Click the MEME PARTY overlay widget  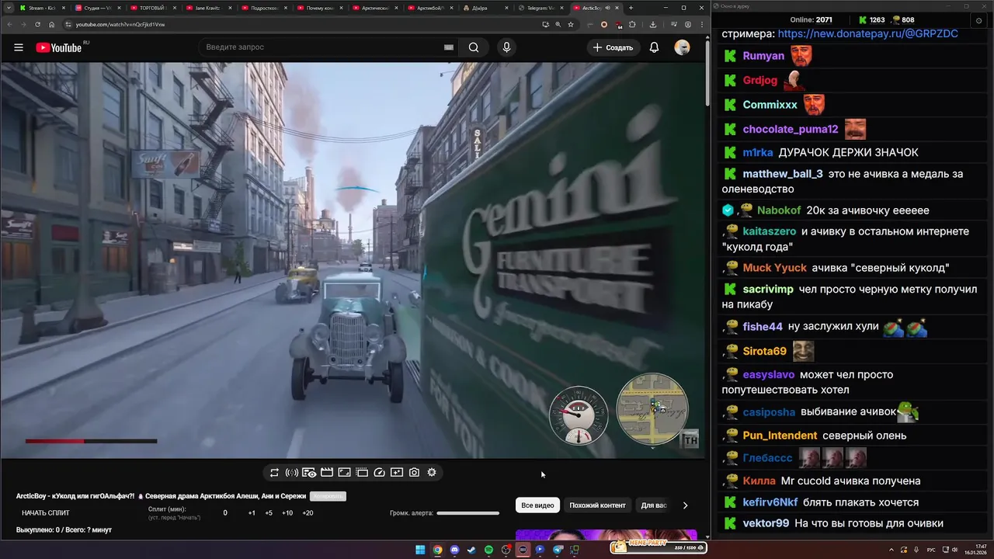(657, 547)
